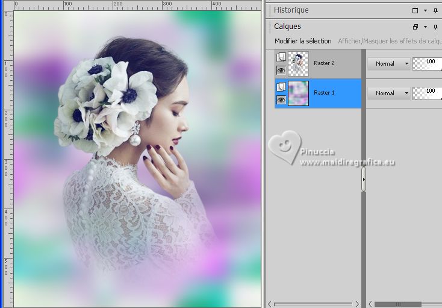Screen dimensions: 442x308
Task: Open blend mode dropdown for Raster 1
Action: click(x=389, y=93)
